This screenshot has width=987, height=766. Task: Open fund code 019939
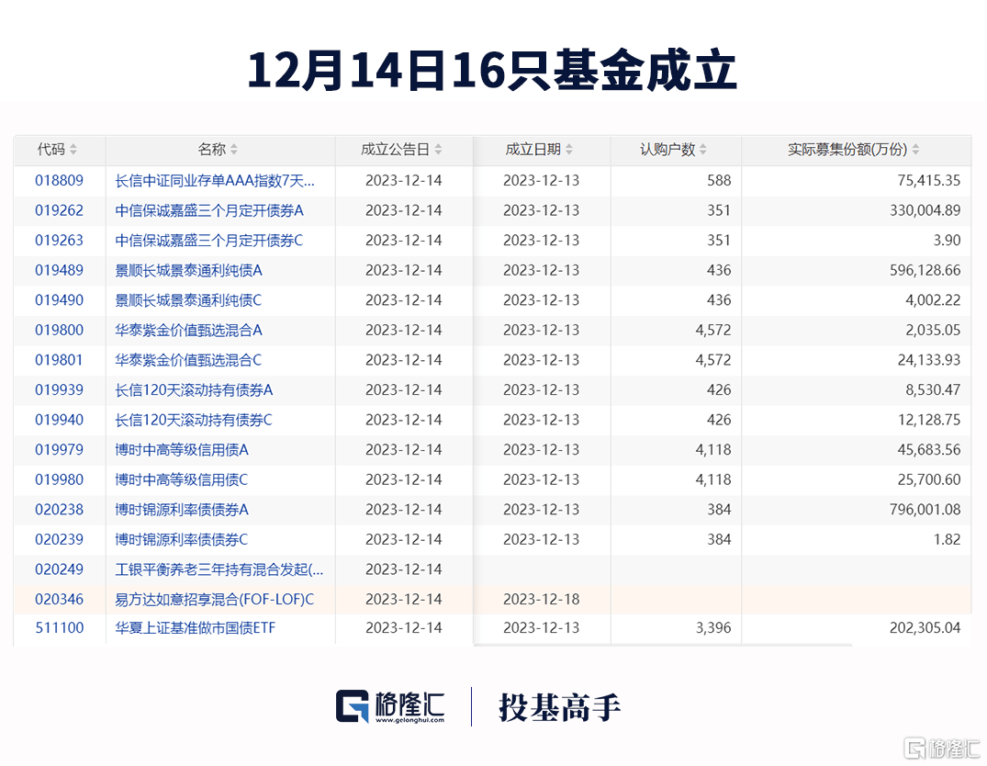[59, 390]
